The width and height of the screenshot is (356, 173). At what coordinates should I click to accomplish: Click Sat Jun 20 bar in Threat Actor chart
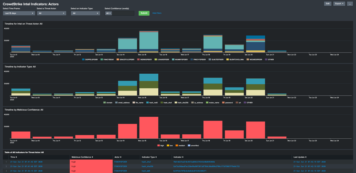[256, 44]
